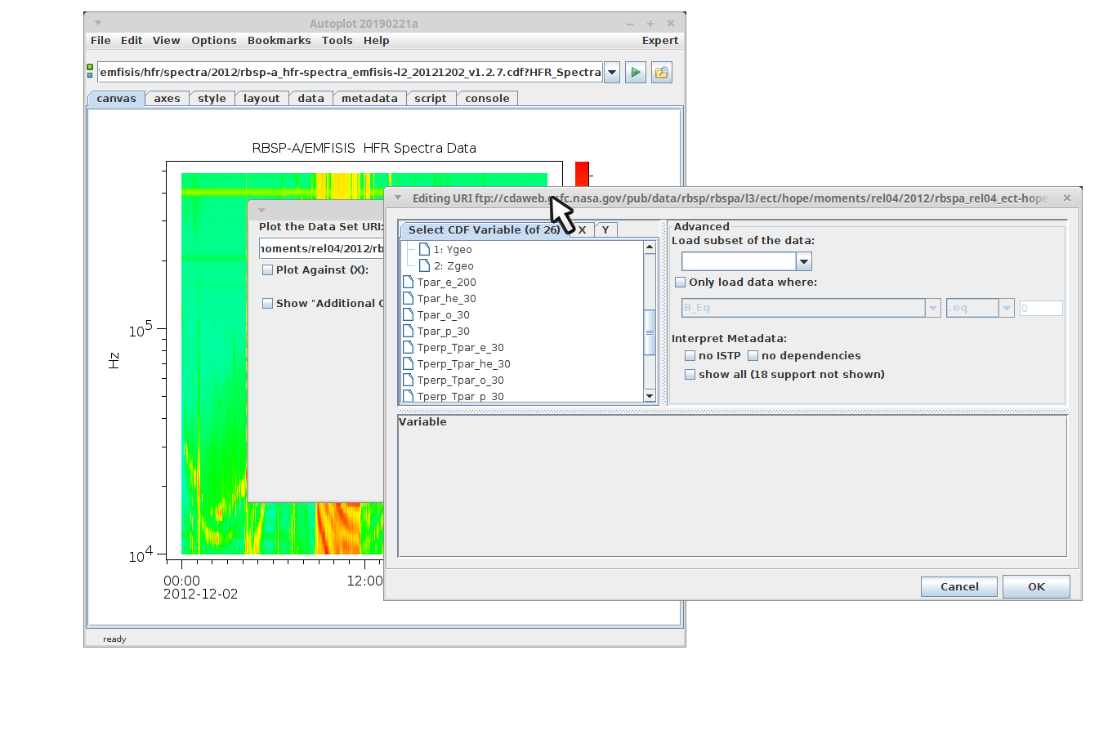Image resolution: width=1099 pixels, height=748 pixels.
Task: Switch to the metadata tab
Action: [x=369, y=99]
